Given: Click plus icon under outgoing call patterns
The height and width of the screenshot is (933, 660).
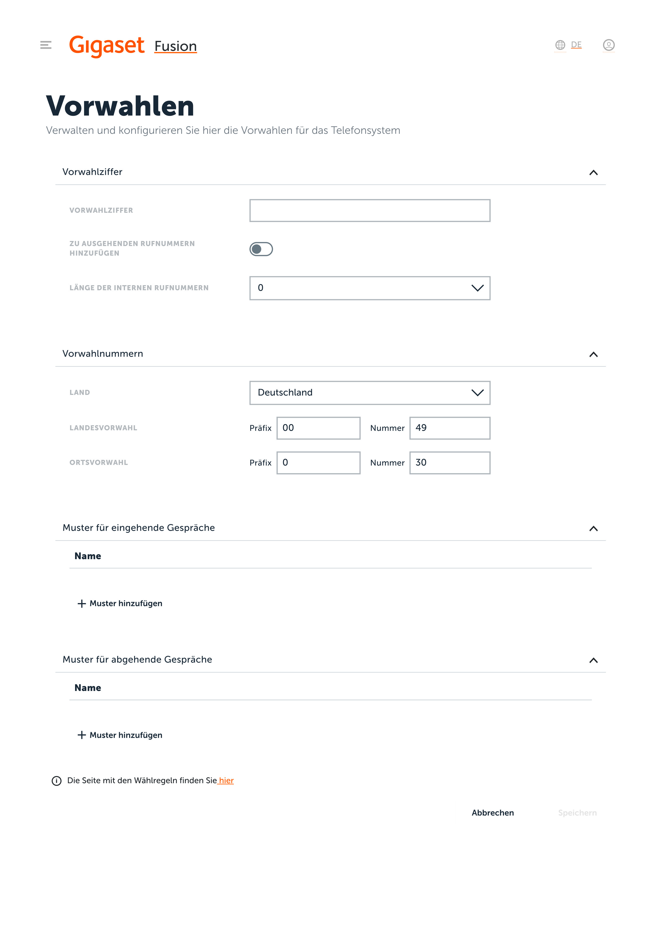Looking at the screenshot, I should [82, 735].
